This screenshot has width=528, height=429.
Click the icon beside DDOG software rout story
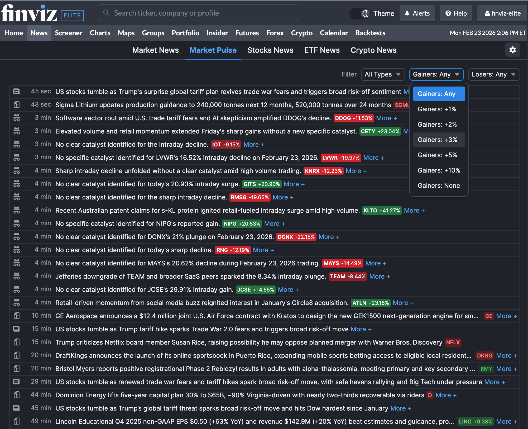17,118
